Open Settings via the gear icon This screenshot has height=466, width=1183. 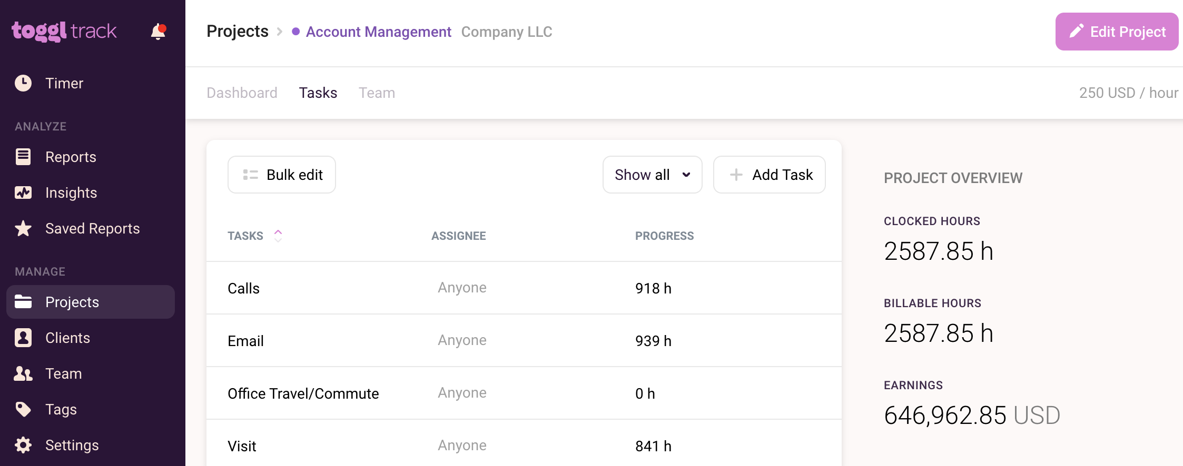pos(23,445)
